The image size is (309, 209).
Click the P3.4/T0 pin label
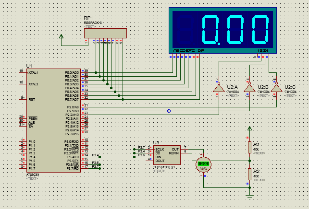(73, 157)
